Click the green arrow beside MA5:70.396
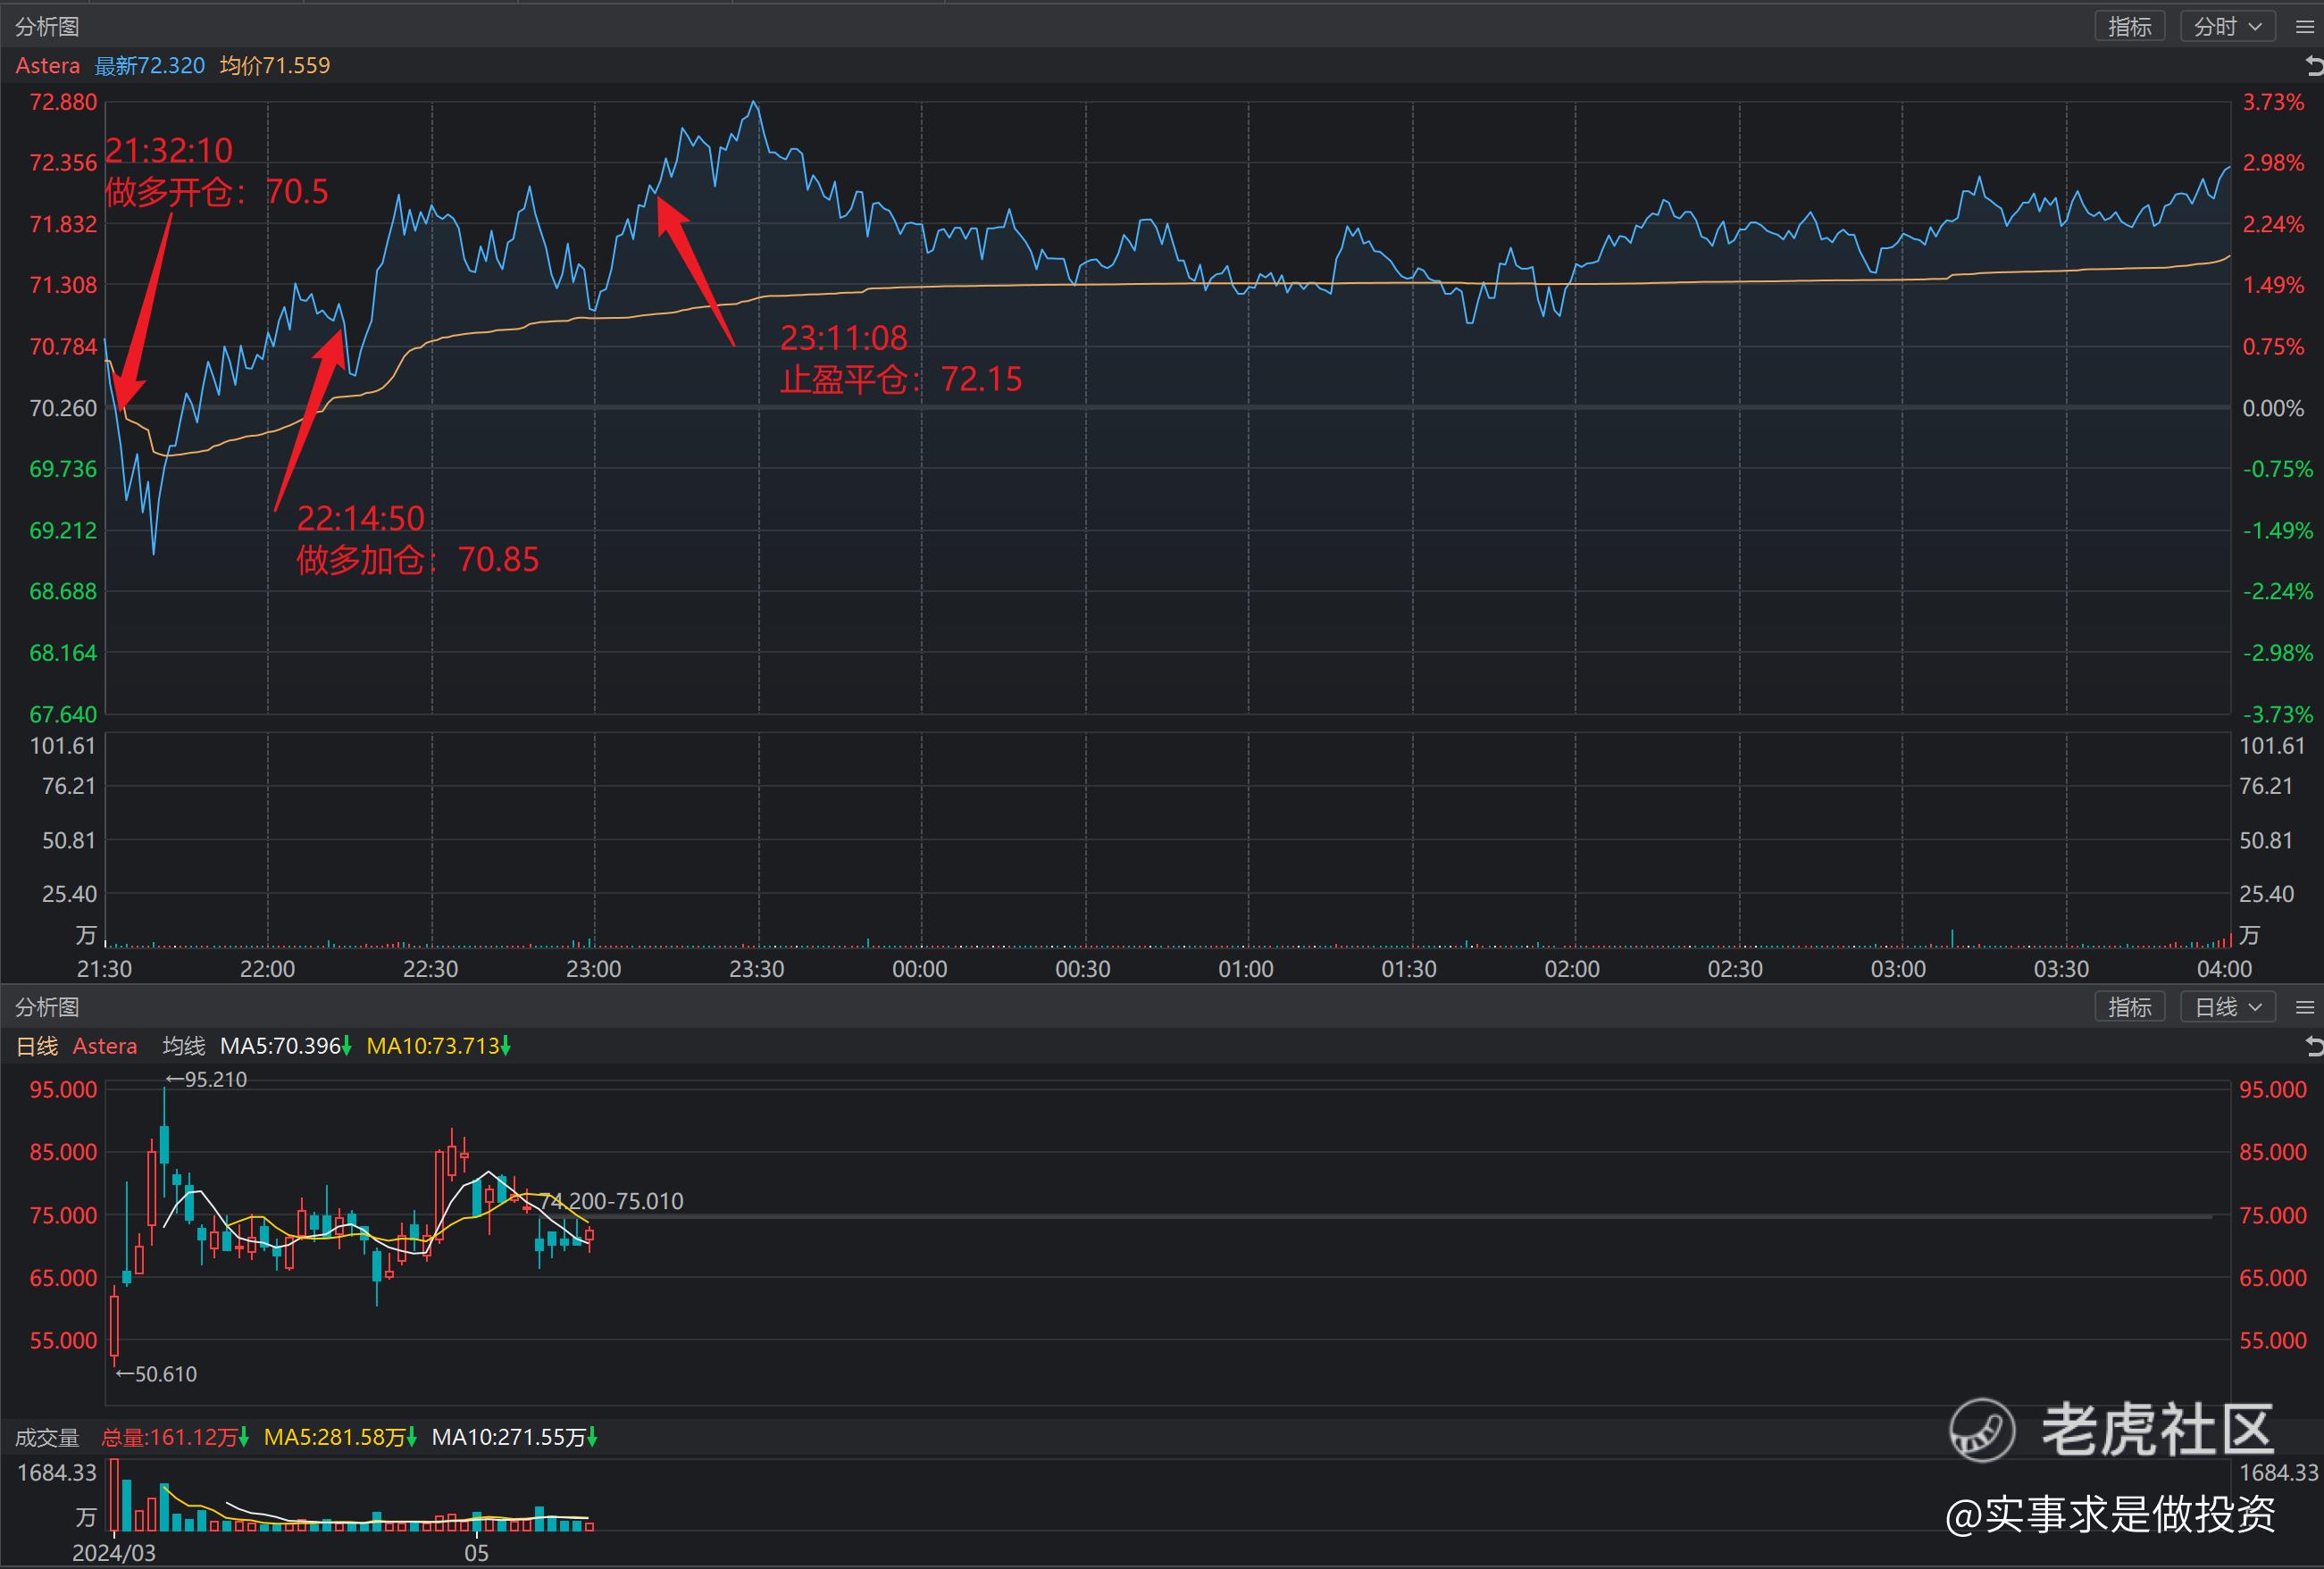This screenshot has height=1569, width=2324. 347,1046
